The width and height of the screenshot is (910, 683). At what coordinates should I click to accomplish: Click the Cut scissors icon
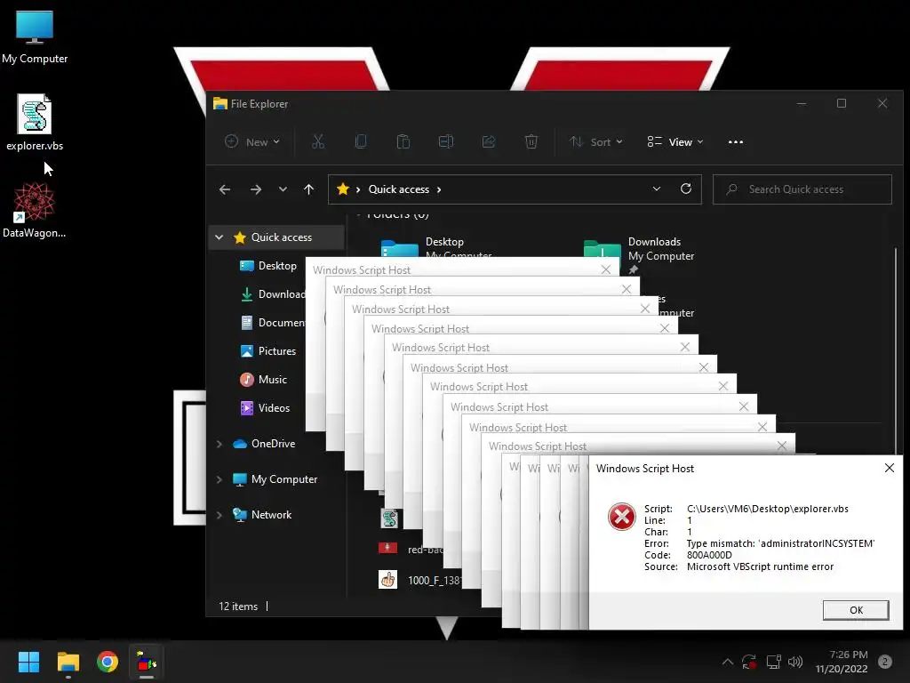click(x=318, y=141)
